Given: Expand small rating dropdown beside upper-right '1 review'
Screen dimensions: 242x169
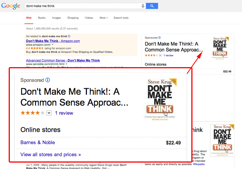Looking at the screenshot, I should pos(160,55).
